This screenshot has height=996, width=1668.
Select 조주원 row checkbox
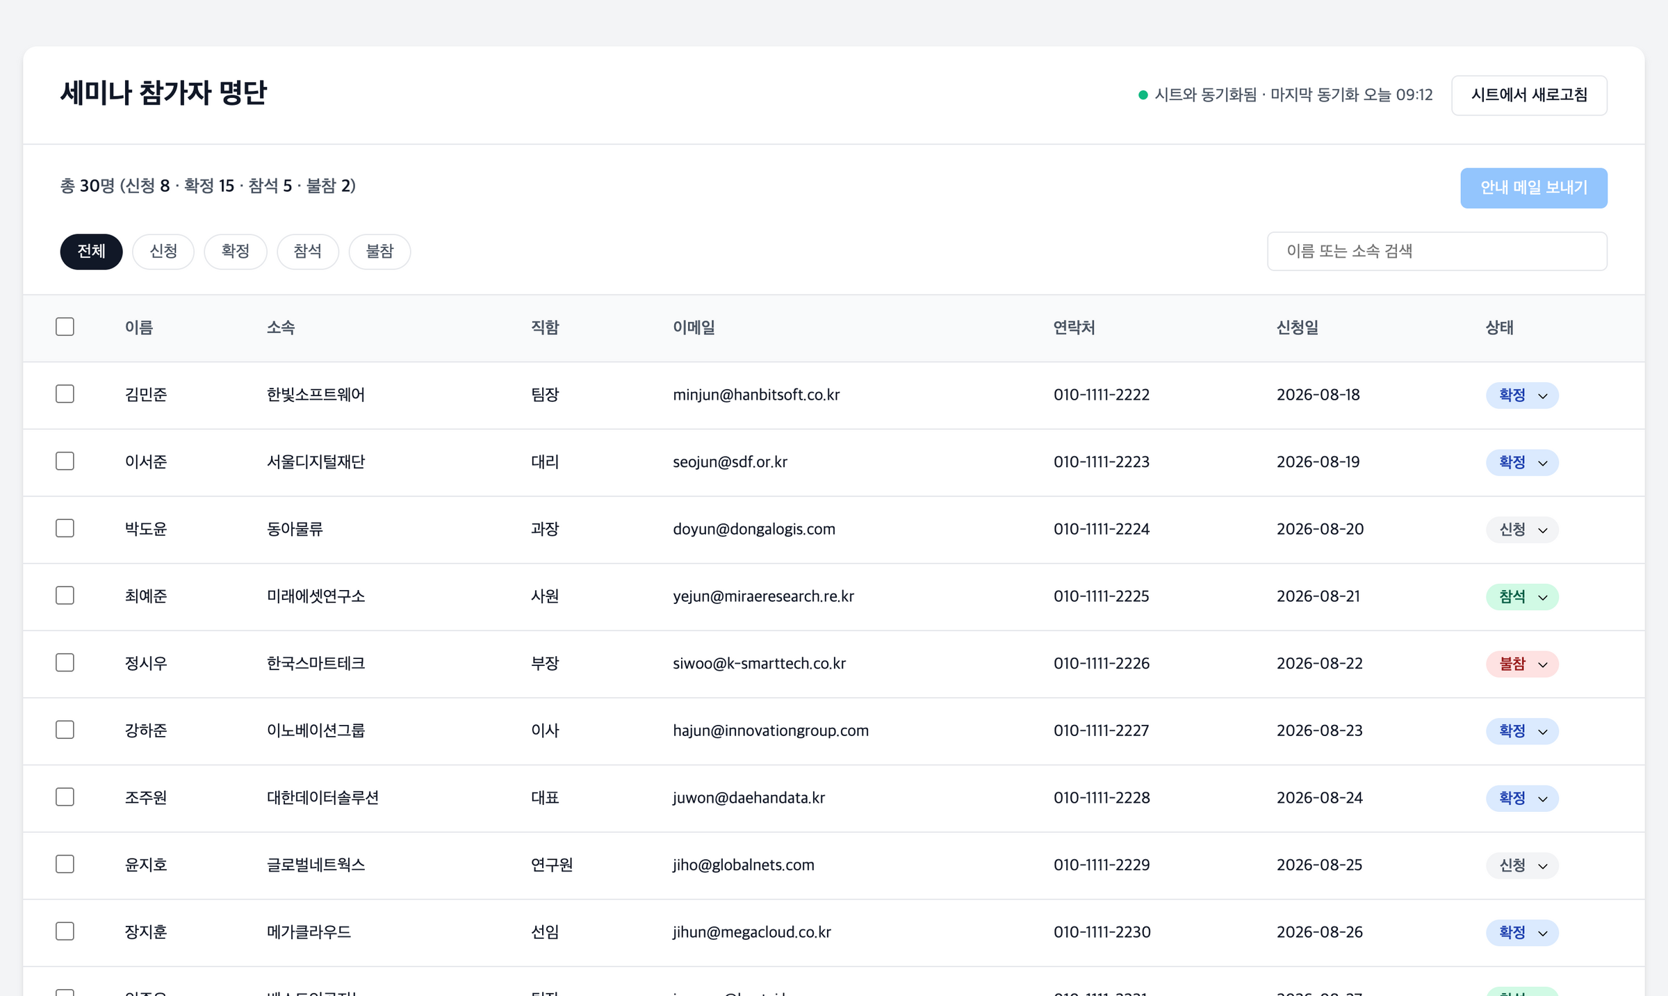(65, 797)
